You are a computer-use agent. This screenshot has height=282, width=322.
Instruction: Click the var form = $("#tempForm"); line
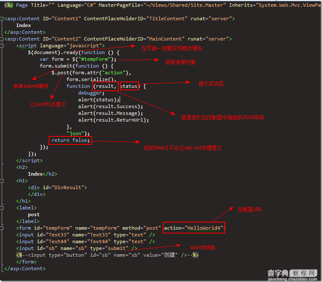click(78, 60)
